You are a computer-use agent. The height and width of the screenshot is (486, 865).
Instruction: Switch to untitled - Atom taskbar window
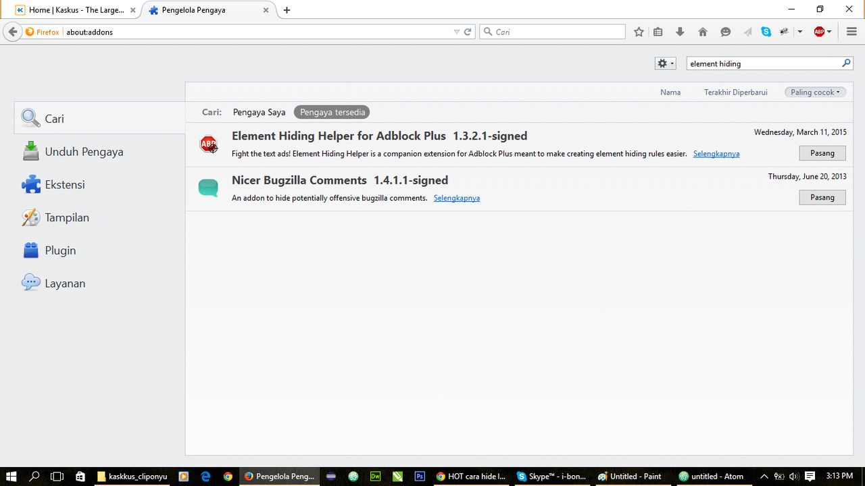[711, 477]
